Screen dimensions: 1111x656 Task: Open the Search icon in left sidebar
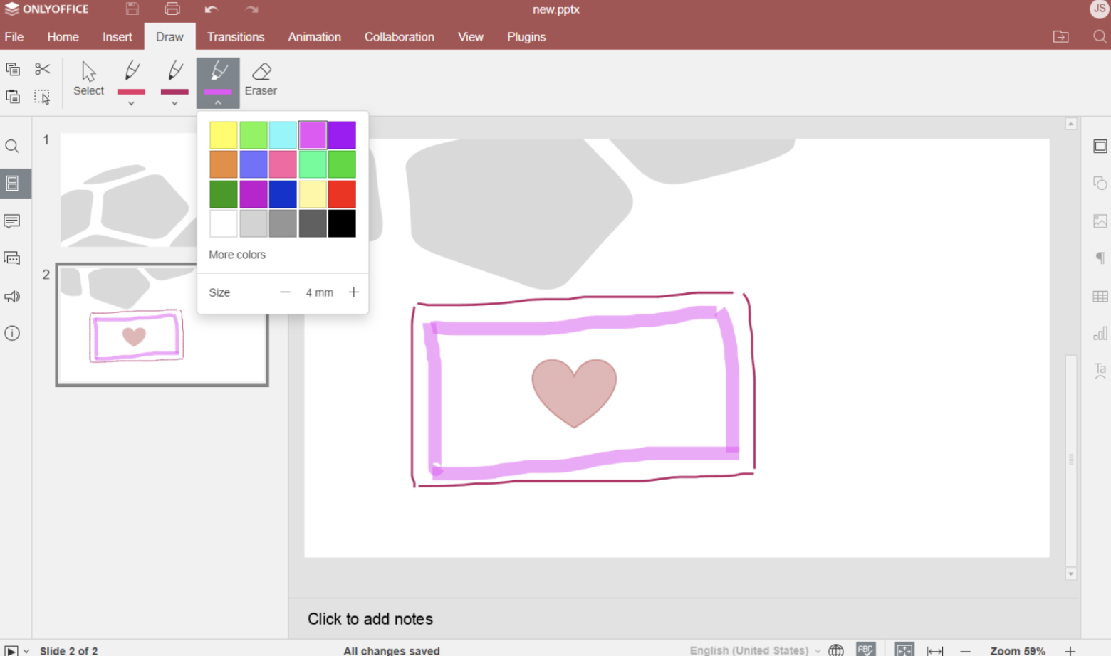(x=12, y=147)
